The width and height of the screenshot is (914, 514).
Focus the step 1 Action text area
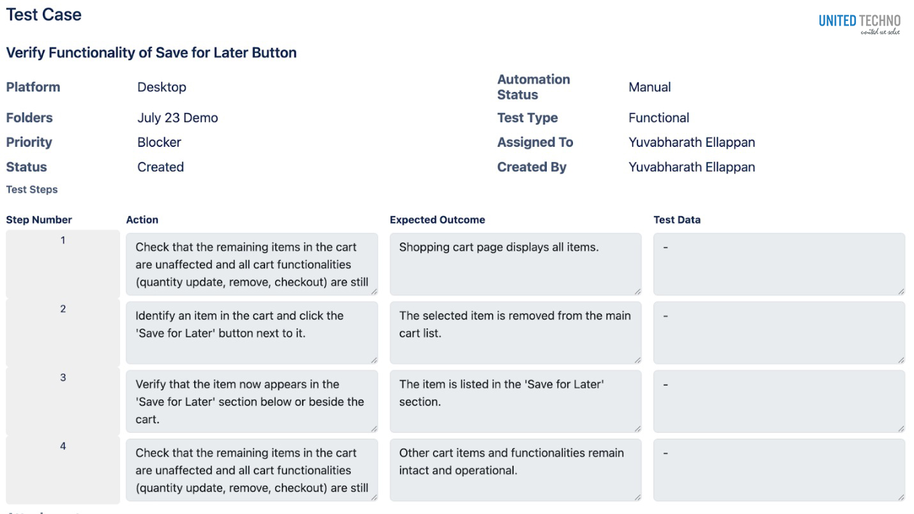tap(252, 264)
